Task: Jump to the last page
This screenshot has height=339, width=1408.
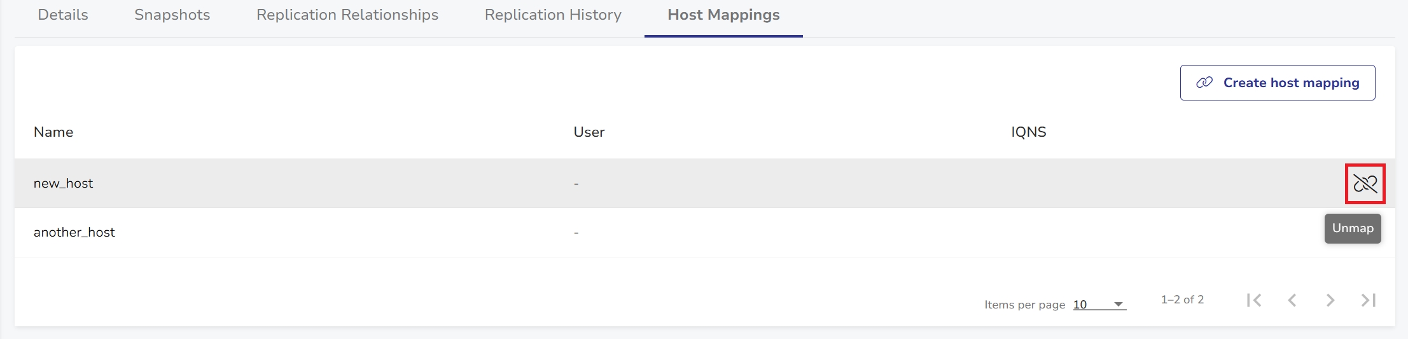Action: point(1368,300)
